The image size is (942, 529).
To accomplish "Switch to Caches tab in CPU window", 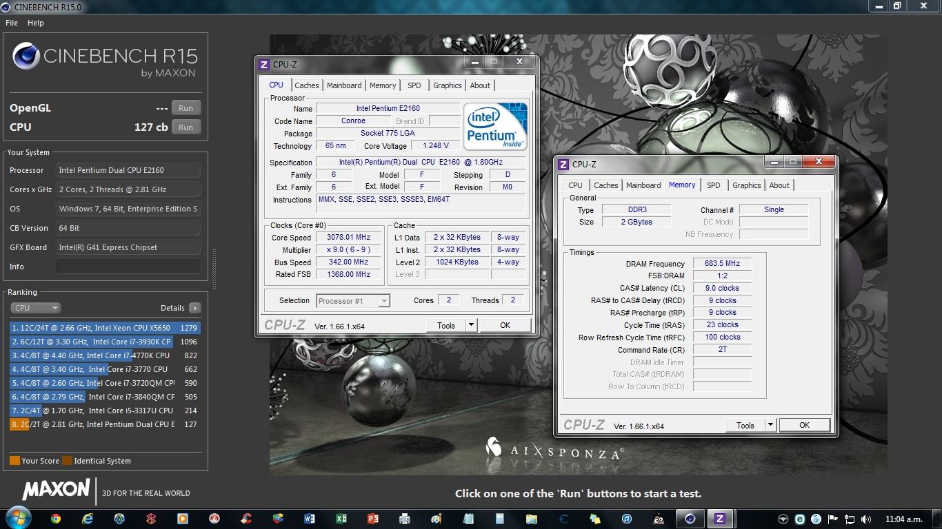I will (307, 85).
